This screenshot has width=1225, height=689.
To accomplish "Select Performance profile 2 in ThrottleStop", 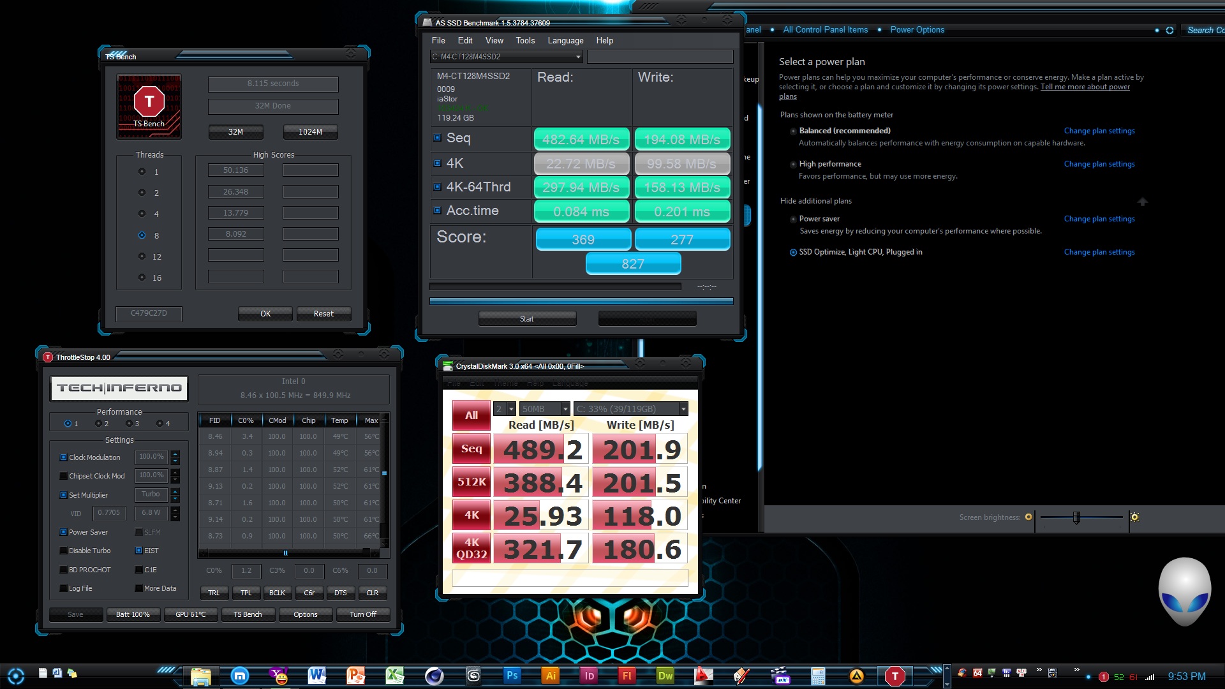I will click(99, 424).
